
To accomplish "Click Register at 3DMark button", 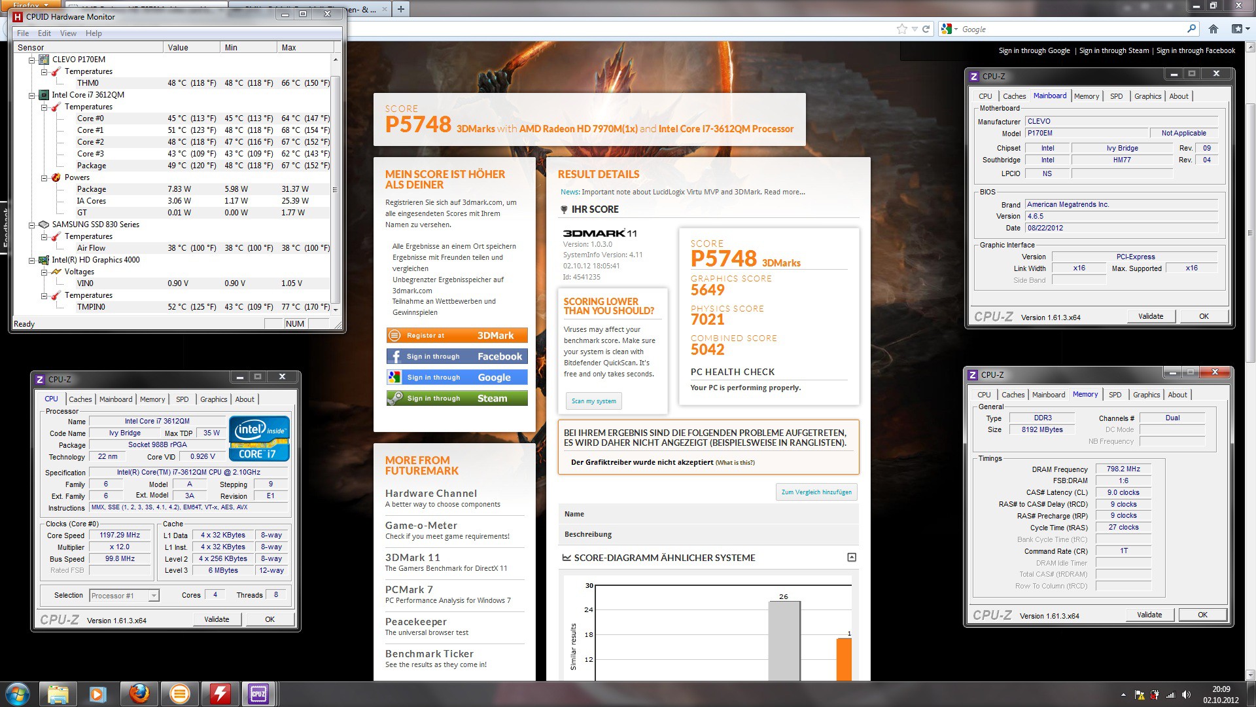I will 457,336.
